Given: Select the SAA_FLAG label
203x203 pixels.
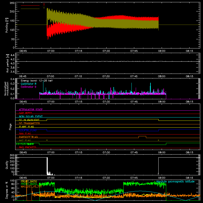Looking at the screenshot, I should pyautogui.click(x=25, y=133).
